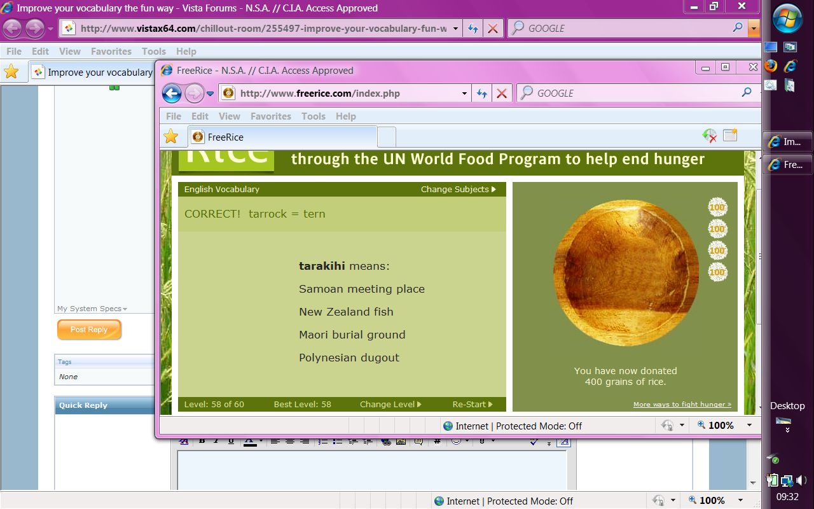Choose answer Polynesian dugout
This screenshot has height=509, width=814.
pos(349,358)
